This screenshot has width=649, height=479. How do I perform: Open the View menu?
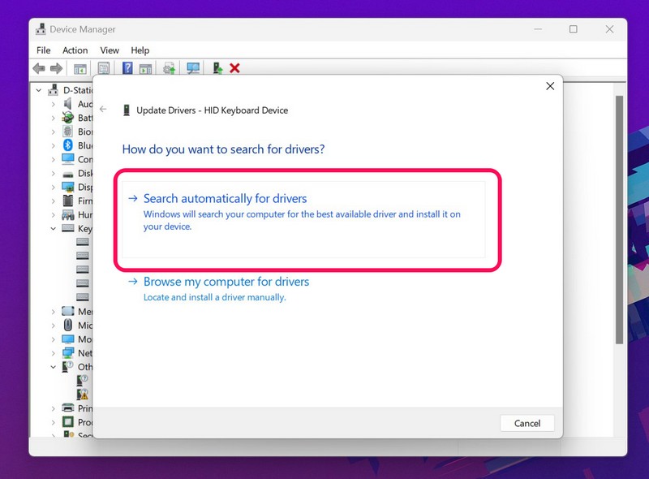(x=110, y=50)
